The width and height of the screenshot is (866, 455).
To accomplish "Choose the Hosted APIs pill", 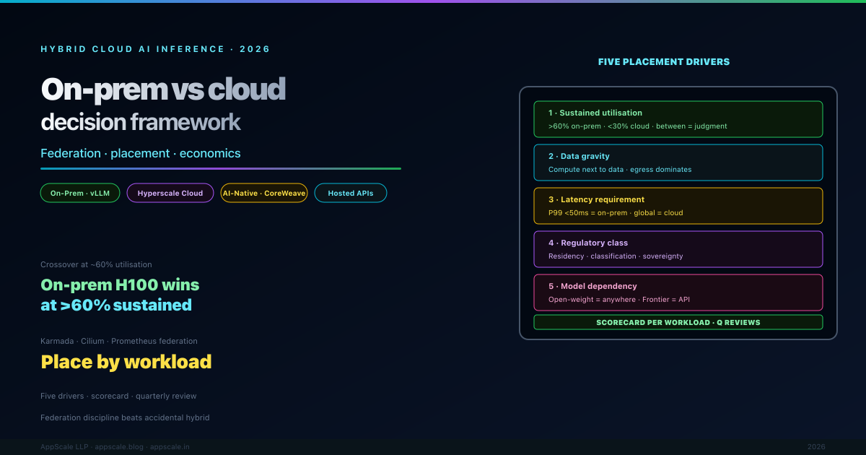I will (351, 193).
